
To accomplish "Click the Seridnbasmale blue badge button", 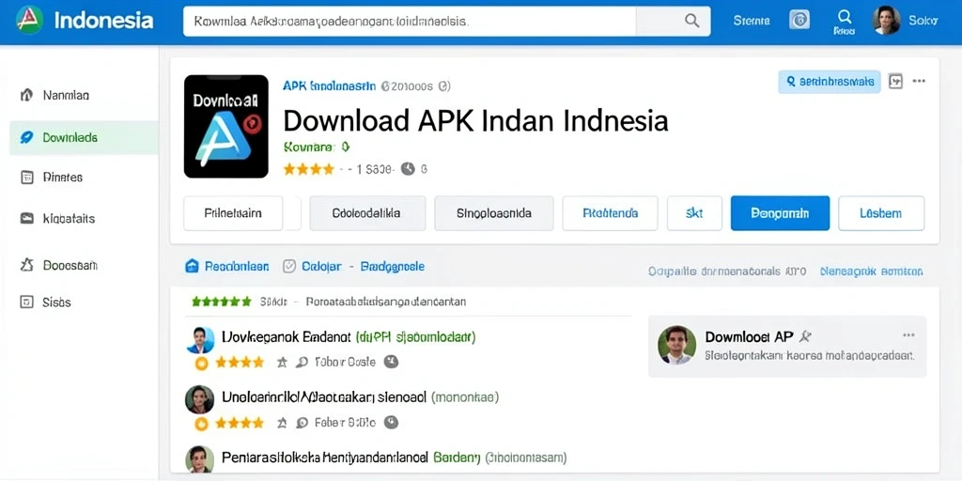I will click(830, 82).
